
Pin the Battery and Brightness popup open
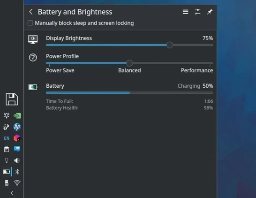click(210, 12)
